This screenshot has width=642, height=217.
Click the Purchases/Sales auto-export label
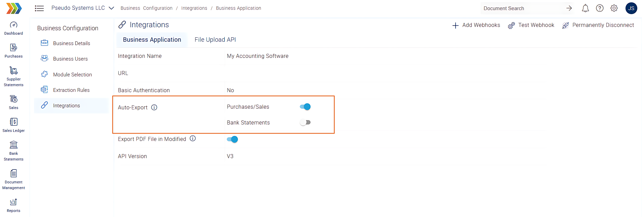point(248,107)
